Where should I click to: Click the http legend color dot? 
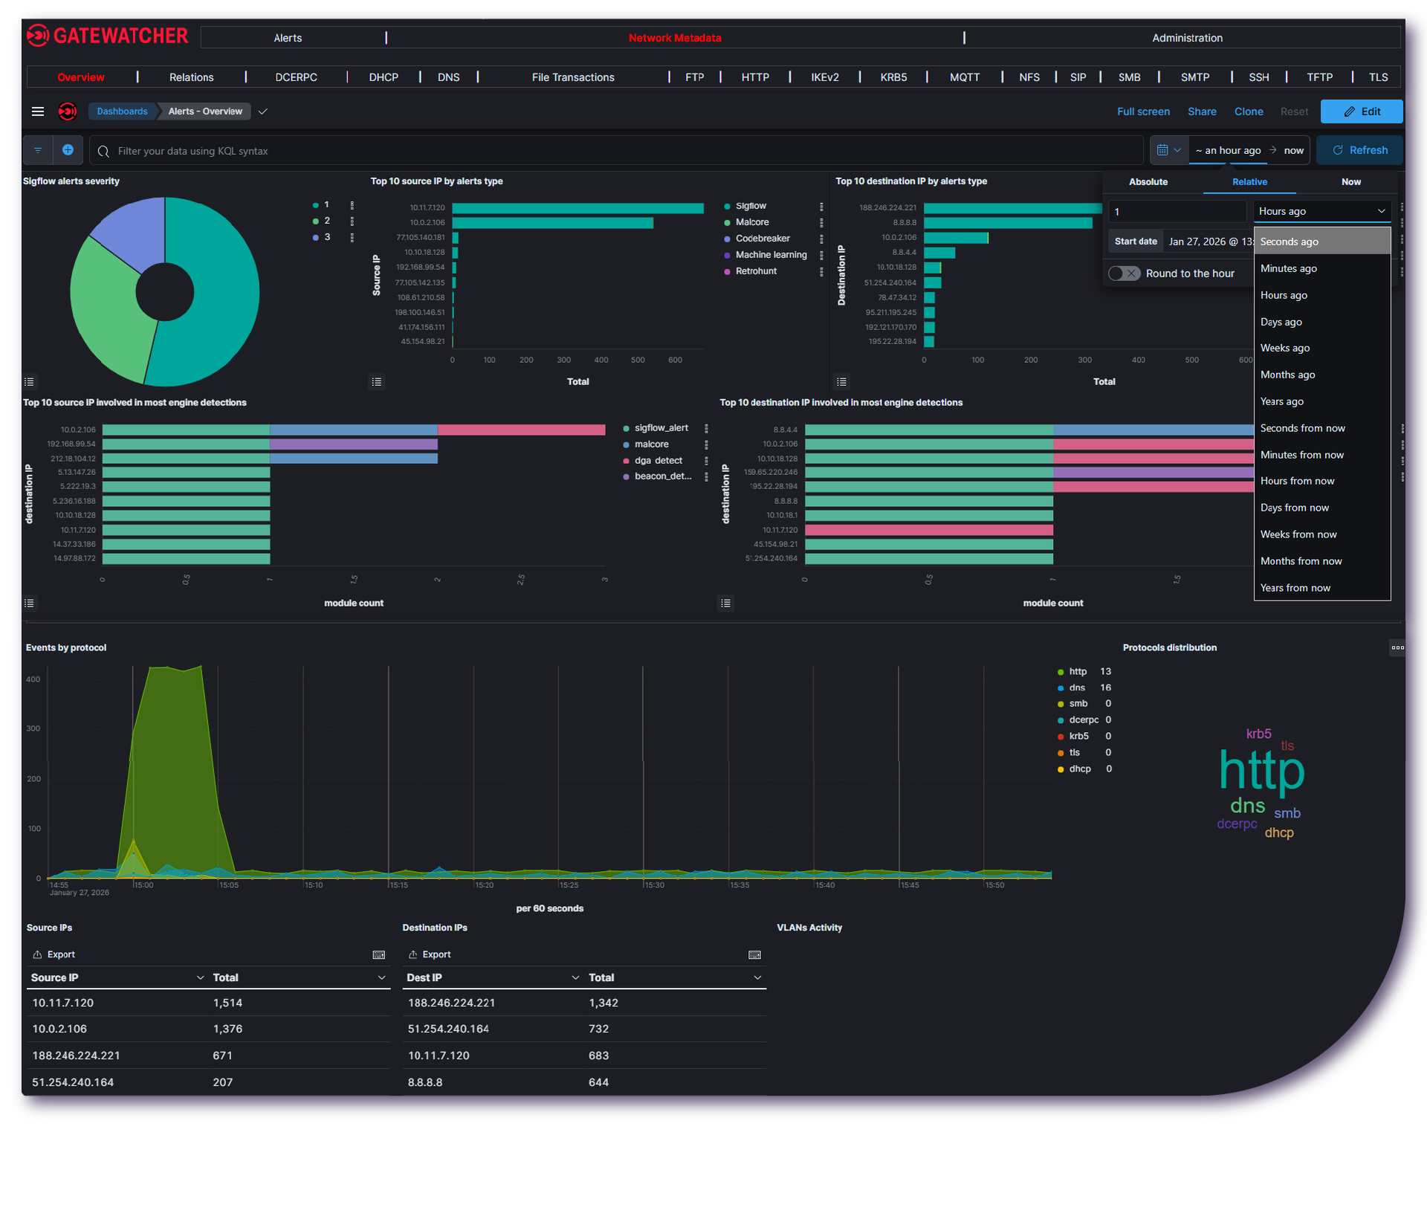tap(1061, 672)
